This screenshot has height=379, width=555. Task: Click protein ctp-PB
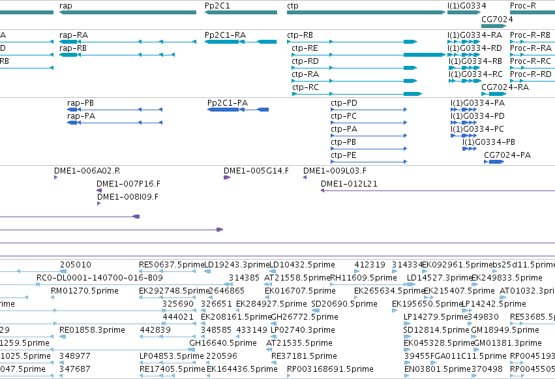click(x=343, y=142)
